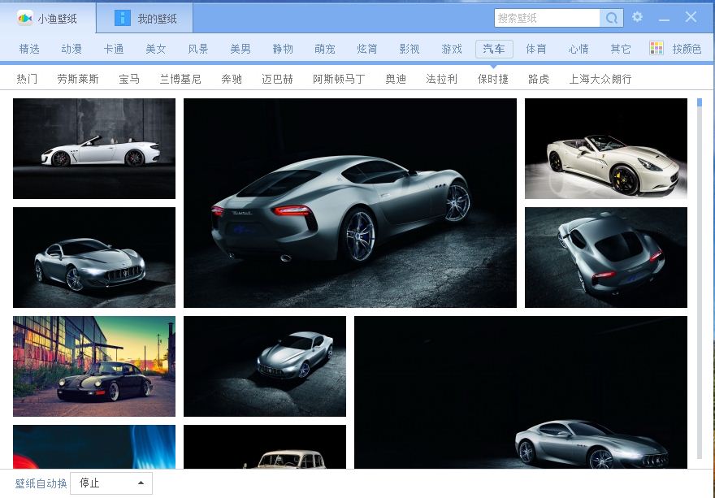Click the 搜索壁纸 search field

(x=547, y=18)
